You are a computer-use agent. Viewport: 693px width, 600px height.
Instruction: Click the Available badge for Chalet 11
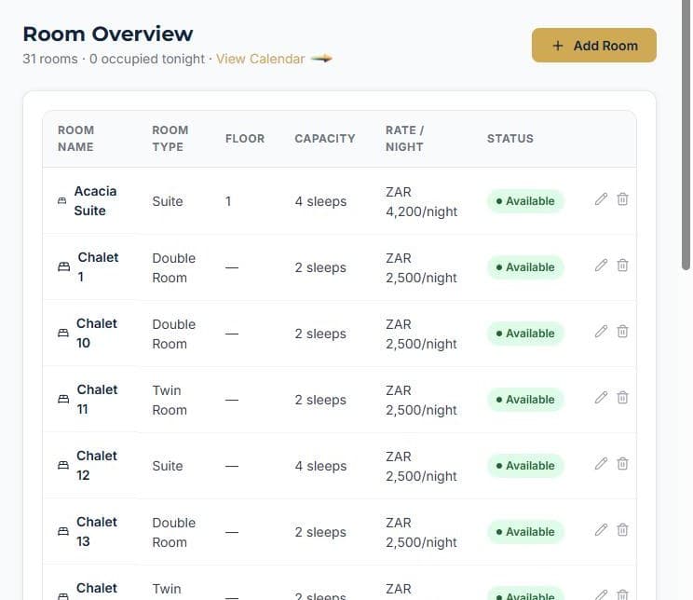(525, 400)
